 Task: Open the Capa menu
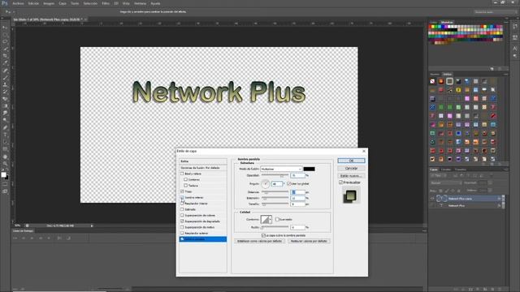[63, 3]
